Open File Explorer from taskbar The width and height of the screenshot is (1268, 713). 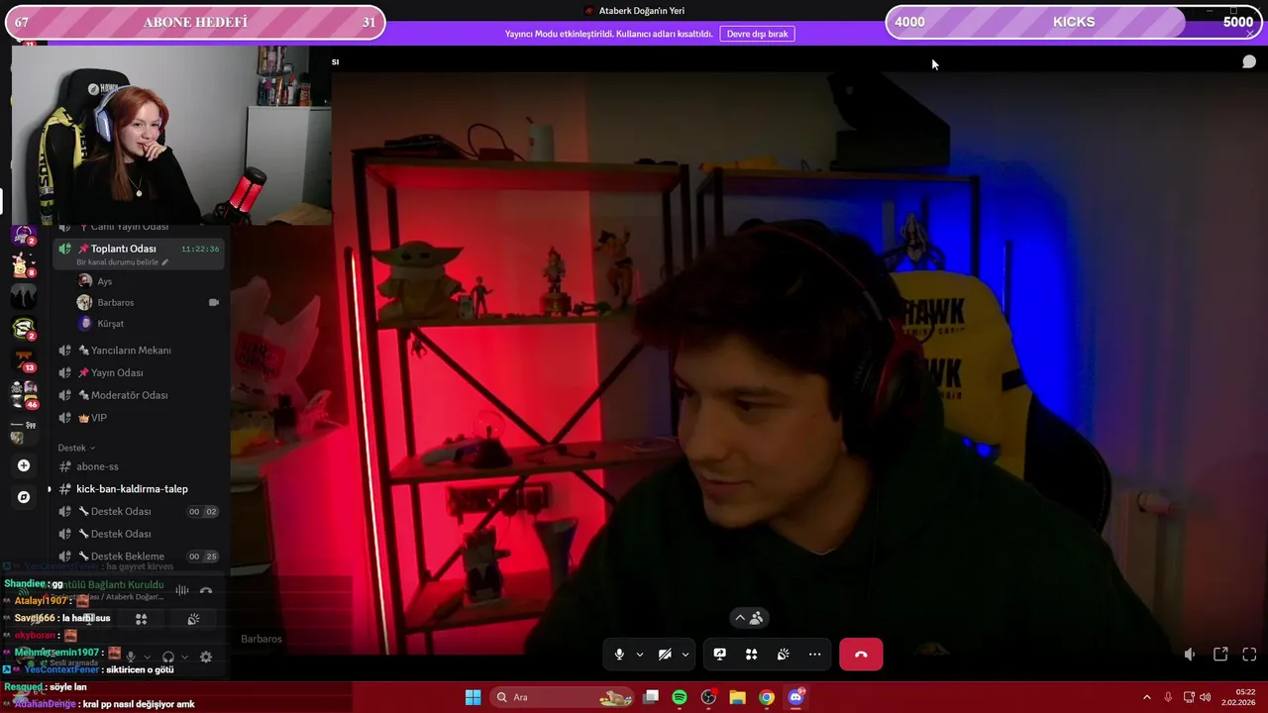click(x=737, y=697)
